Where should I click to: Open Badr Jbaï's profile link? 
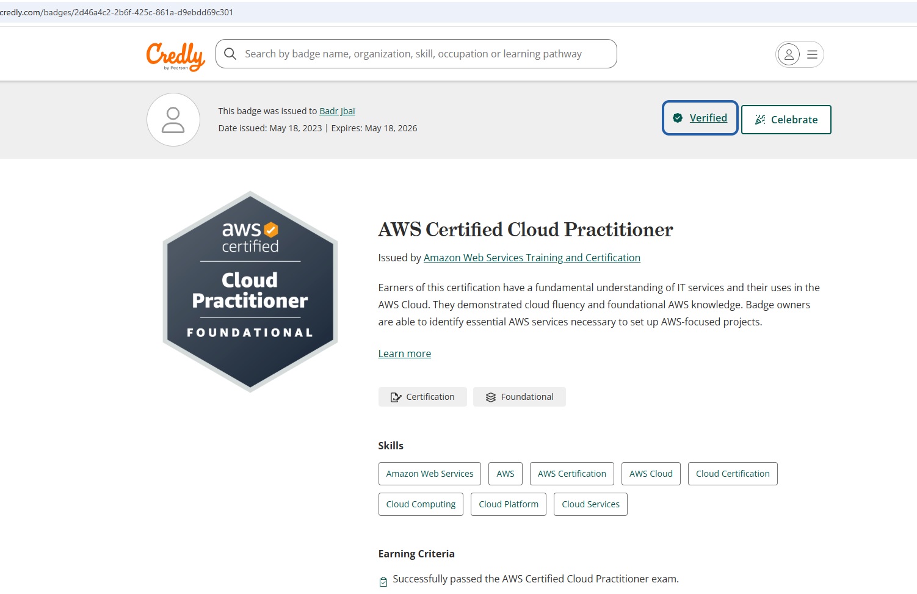[x=337, y=111]
